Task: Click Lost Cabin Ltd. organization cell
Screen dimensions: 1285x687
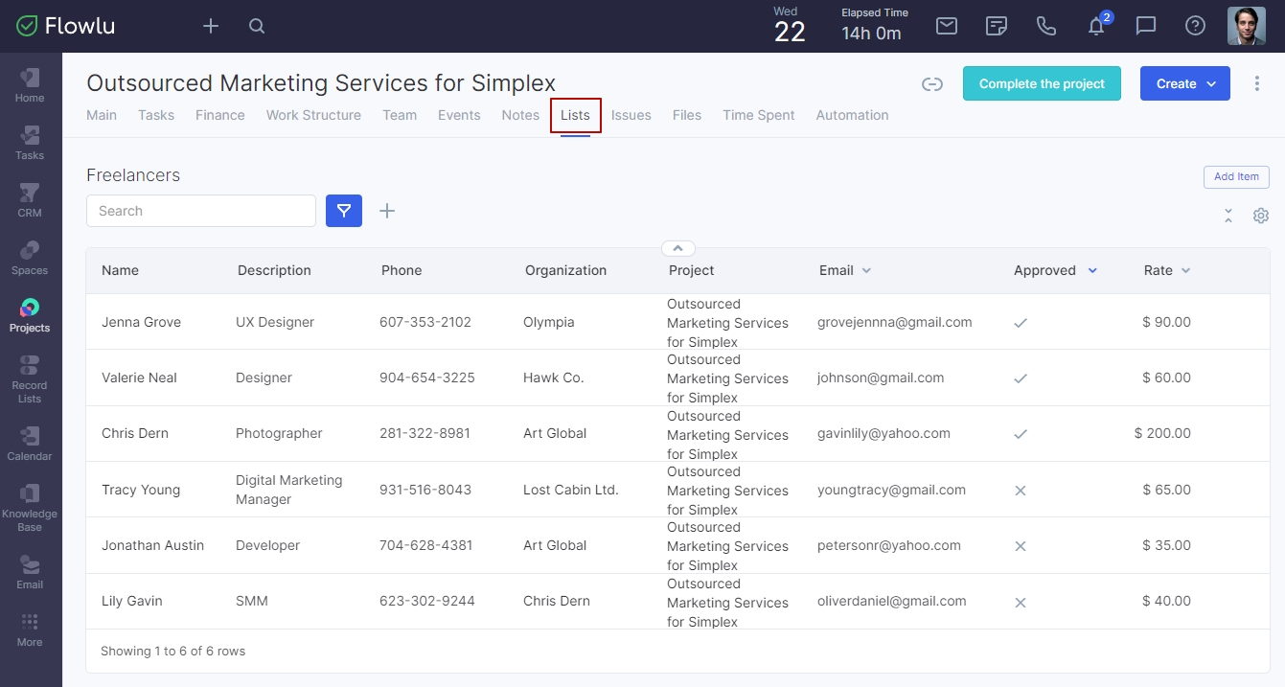Action: click(571, 490)
